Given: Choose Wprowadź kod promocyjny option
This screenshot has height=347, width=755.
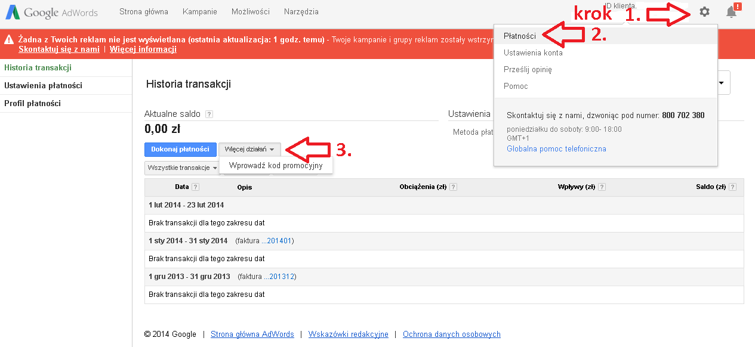Looking at the screenshot, I should click(x=275, y=165).
